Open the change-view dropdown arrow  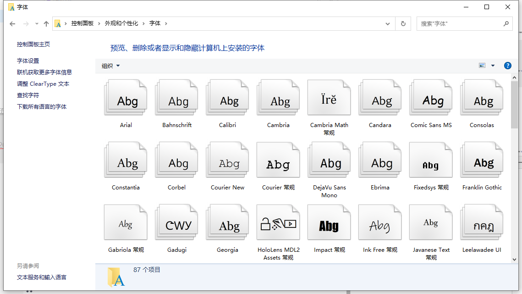pyautogui.click(x=492, y=66)
